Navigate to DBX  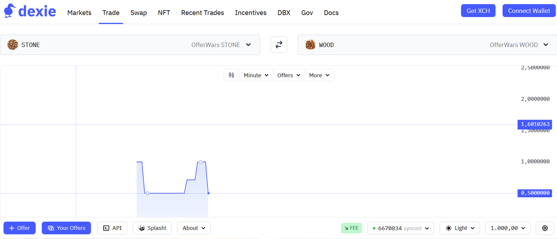click(284, 13)
